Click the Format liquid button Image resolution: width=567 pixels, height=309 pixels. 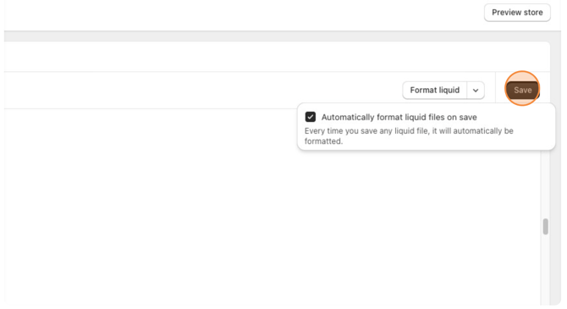pyautogui.click(x=435, y=90)
